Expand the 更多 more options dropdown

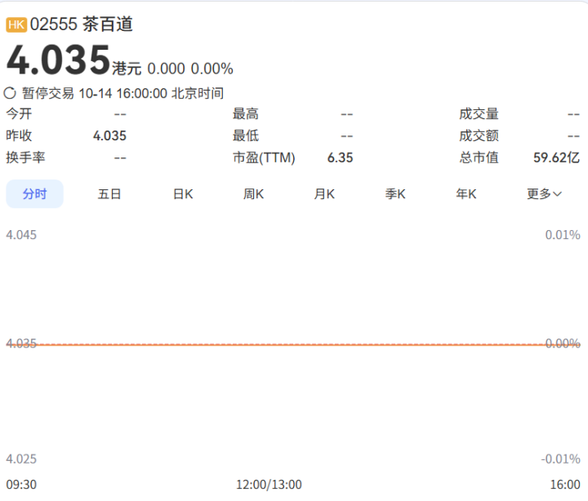[544, 194]
